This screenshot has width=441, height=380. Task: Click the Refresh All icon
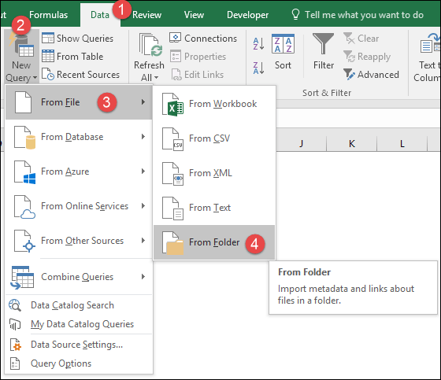[x=150, y=45]
